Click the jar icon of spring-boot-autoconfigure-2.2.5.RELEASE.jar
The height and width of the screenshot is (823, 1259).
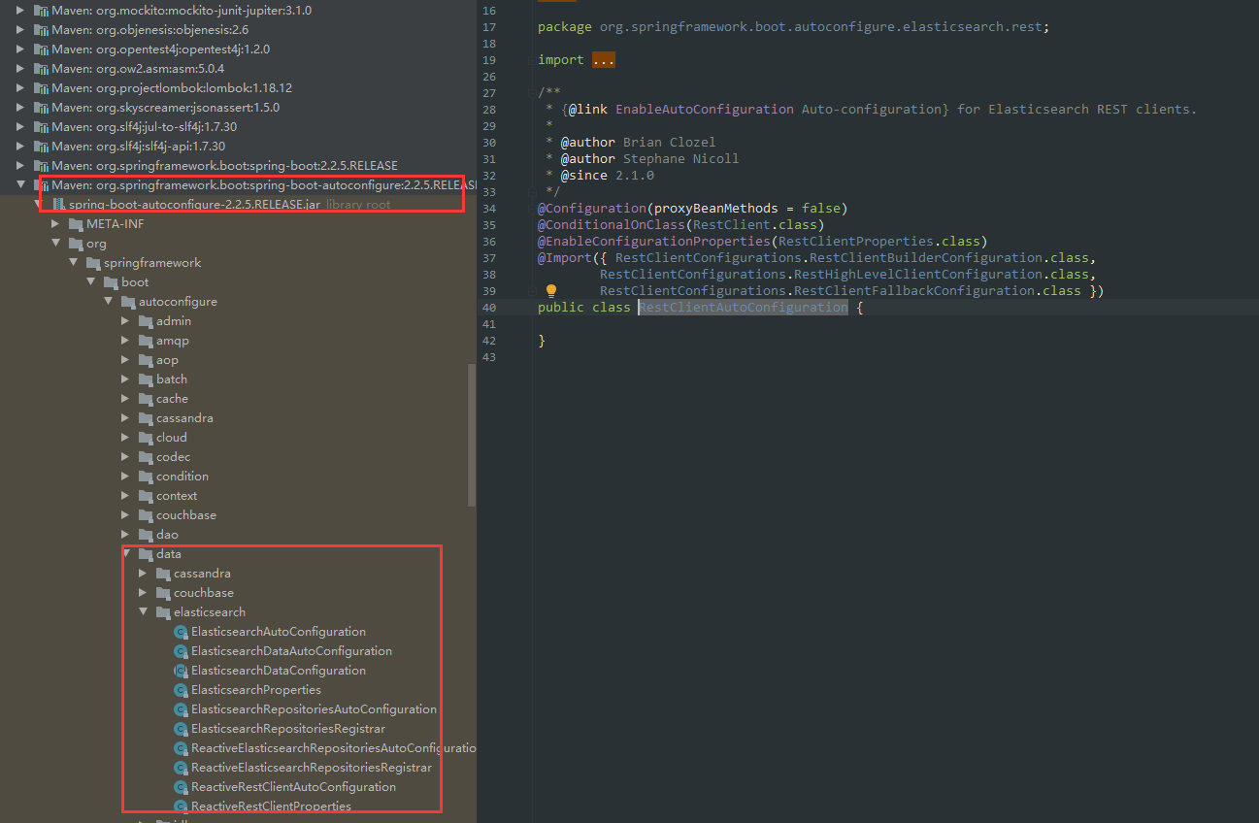coord(58,205)
